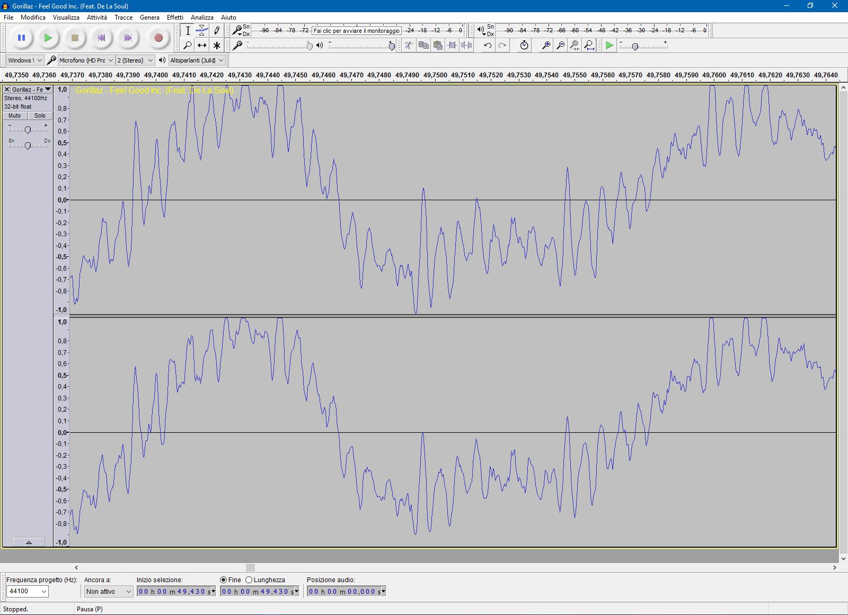
Task: Select the Selection (I-beam) tool
Action: point(188,31)
